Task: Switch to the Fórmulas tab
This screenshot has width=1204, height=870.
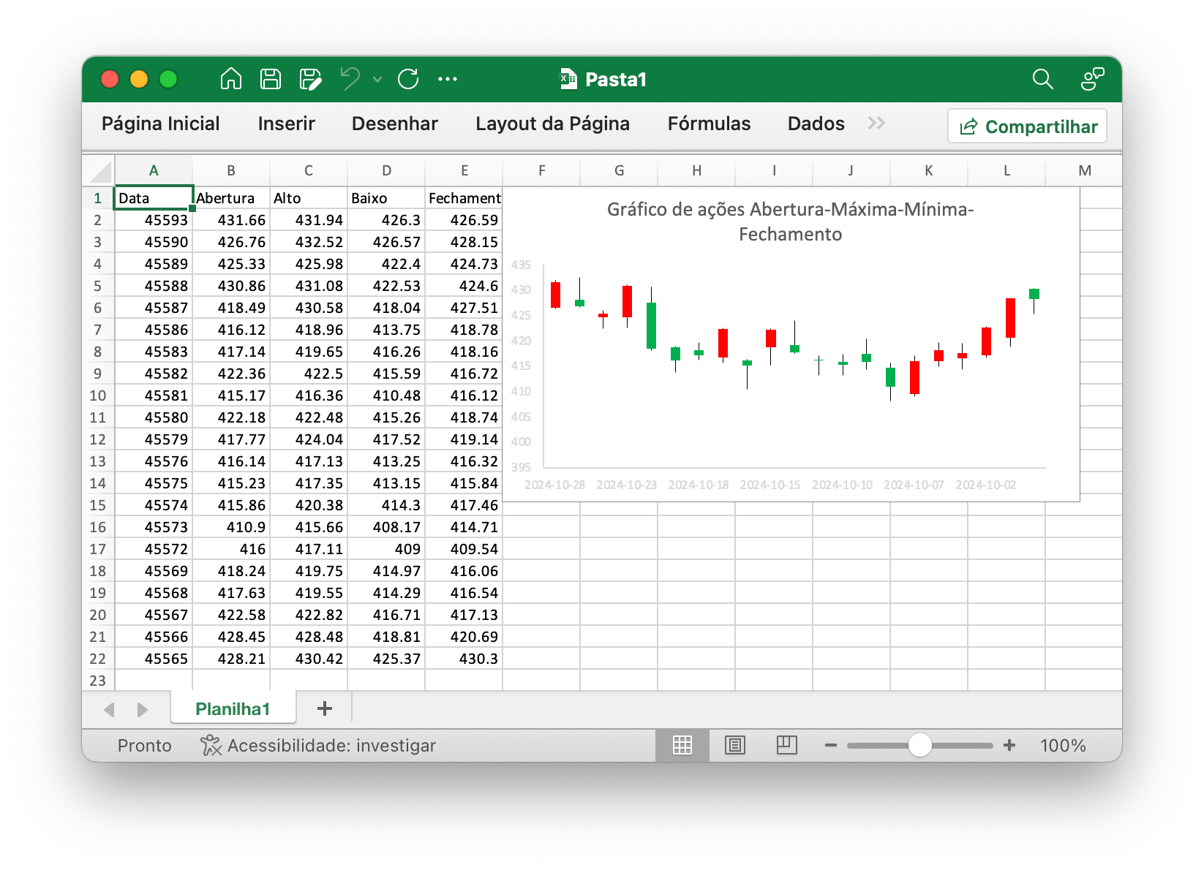Action: (x=710, y=124)
